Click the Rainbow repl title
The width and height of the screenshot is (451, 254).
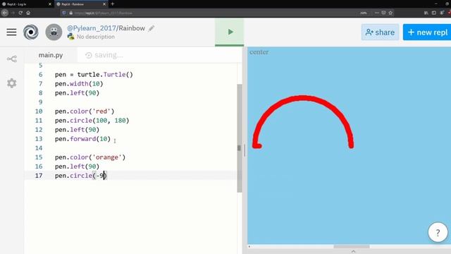[x=132, y=28]
